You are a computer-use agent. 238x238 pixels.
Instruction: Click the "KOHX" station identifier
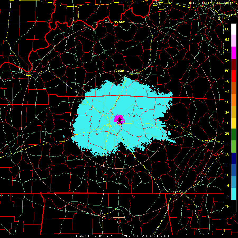(x=126, y=236)
